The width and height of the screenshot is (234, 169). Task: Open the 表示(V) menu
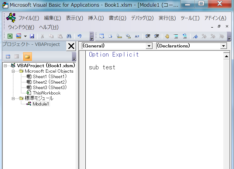74,18
